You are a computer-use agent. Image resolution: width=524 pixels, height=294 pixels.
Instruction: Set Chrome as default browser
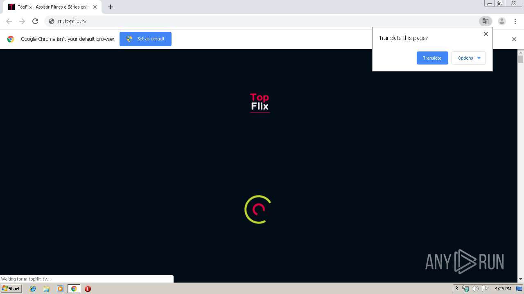tap(145, 39)
